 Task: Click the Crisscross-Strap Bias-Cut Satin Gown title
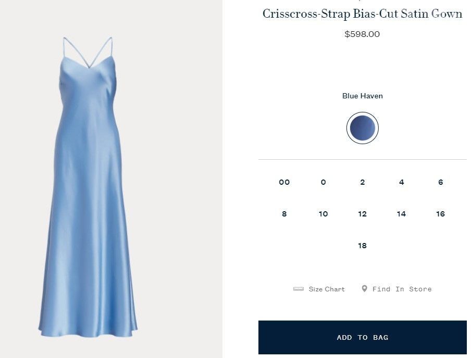click(x=362, y=14)
